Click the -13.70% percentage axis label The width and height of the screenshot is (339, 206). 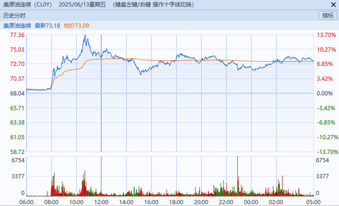coord(328,152)
